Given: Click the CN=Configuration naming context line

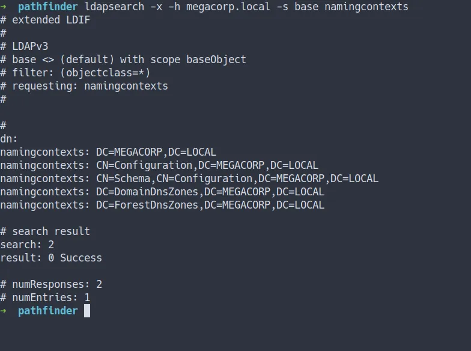Looking at the screenshot, I should pyautogui.click(x=159, y=165).
